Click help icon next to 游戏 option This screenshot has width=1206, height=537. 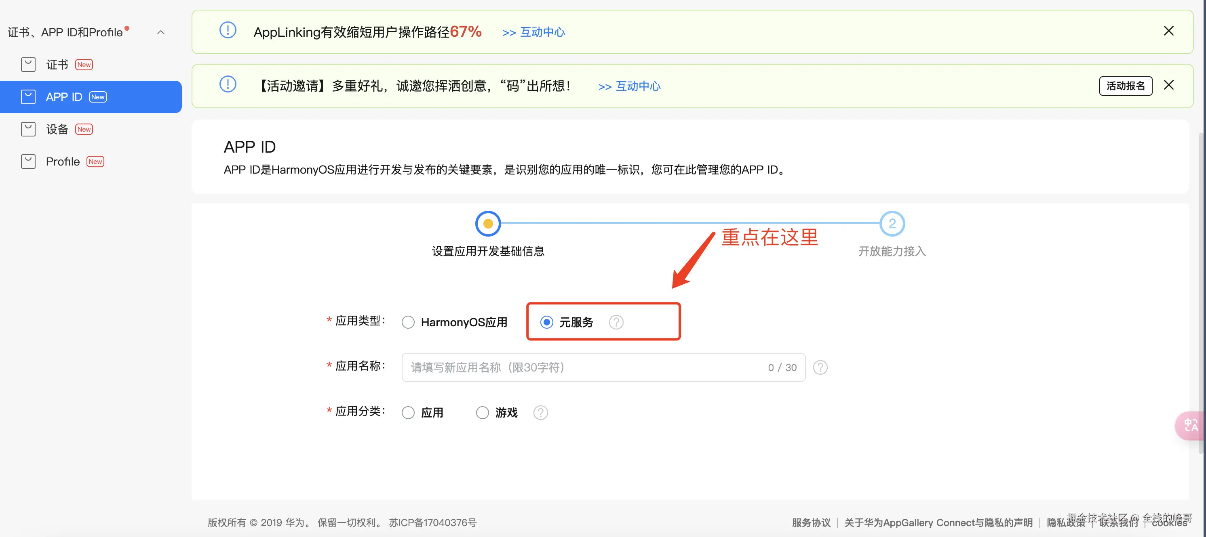point(540,412)
